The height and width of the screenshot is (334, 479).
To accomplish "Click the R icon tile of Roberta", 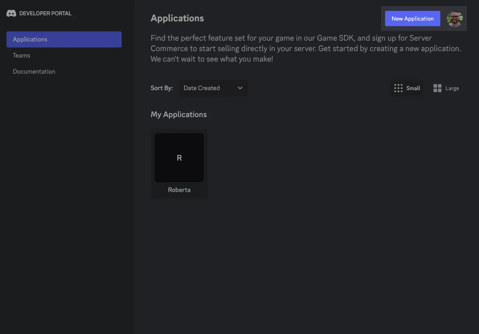I will click(179, 158).
